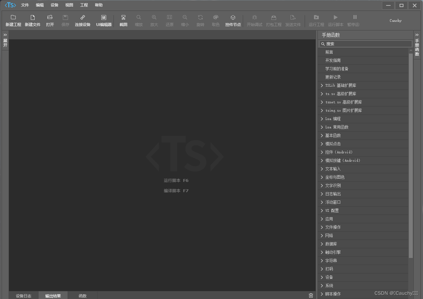This screenshot has width=423, height=299.
Task: Click the 连接设备 link icon
Action: 82,17
